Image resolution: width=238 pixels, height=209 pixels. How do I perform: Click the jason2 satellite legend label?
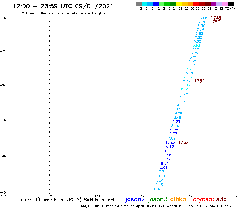(x=135, y=199)
